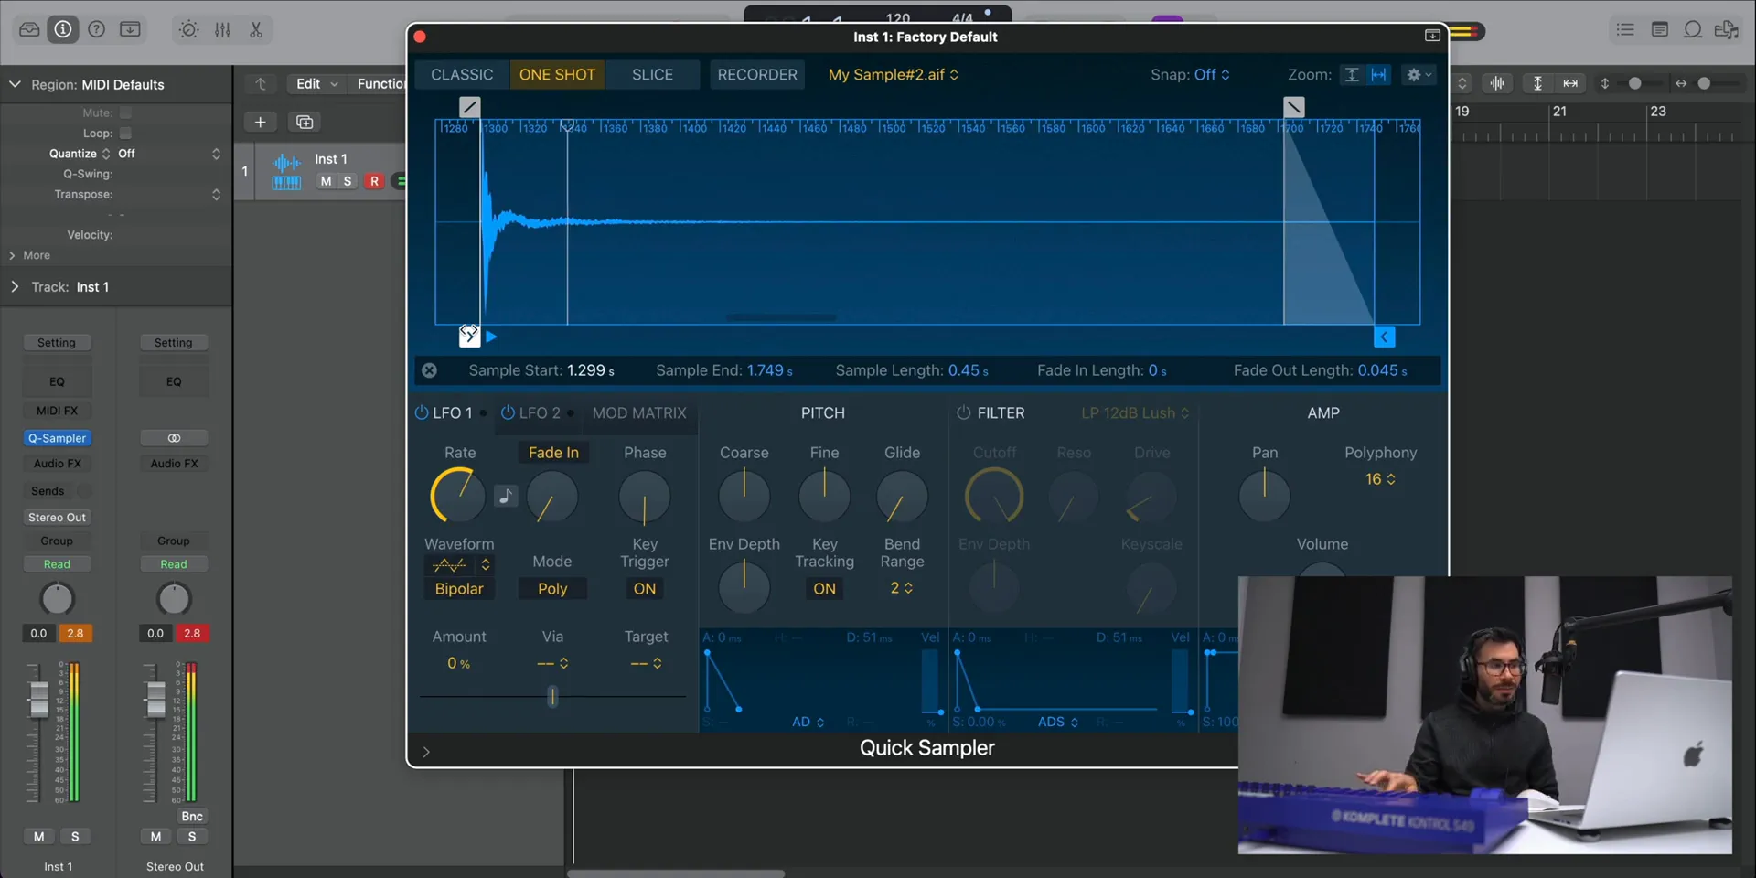Open the Bend Range value stepper
The height and width of the screenshot is (878, 1756).
coord(902,588)
